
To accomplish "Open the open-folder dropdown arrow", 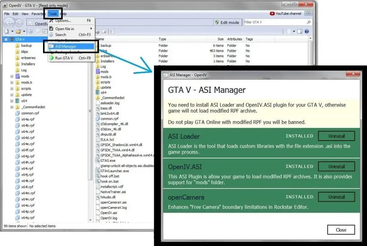I will (x=24, y=32).
